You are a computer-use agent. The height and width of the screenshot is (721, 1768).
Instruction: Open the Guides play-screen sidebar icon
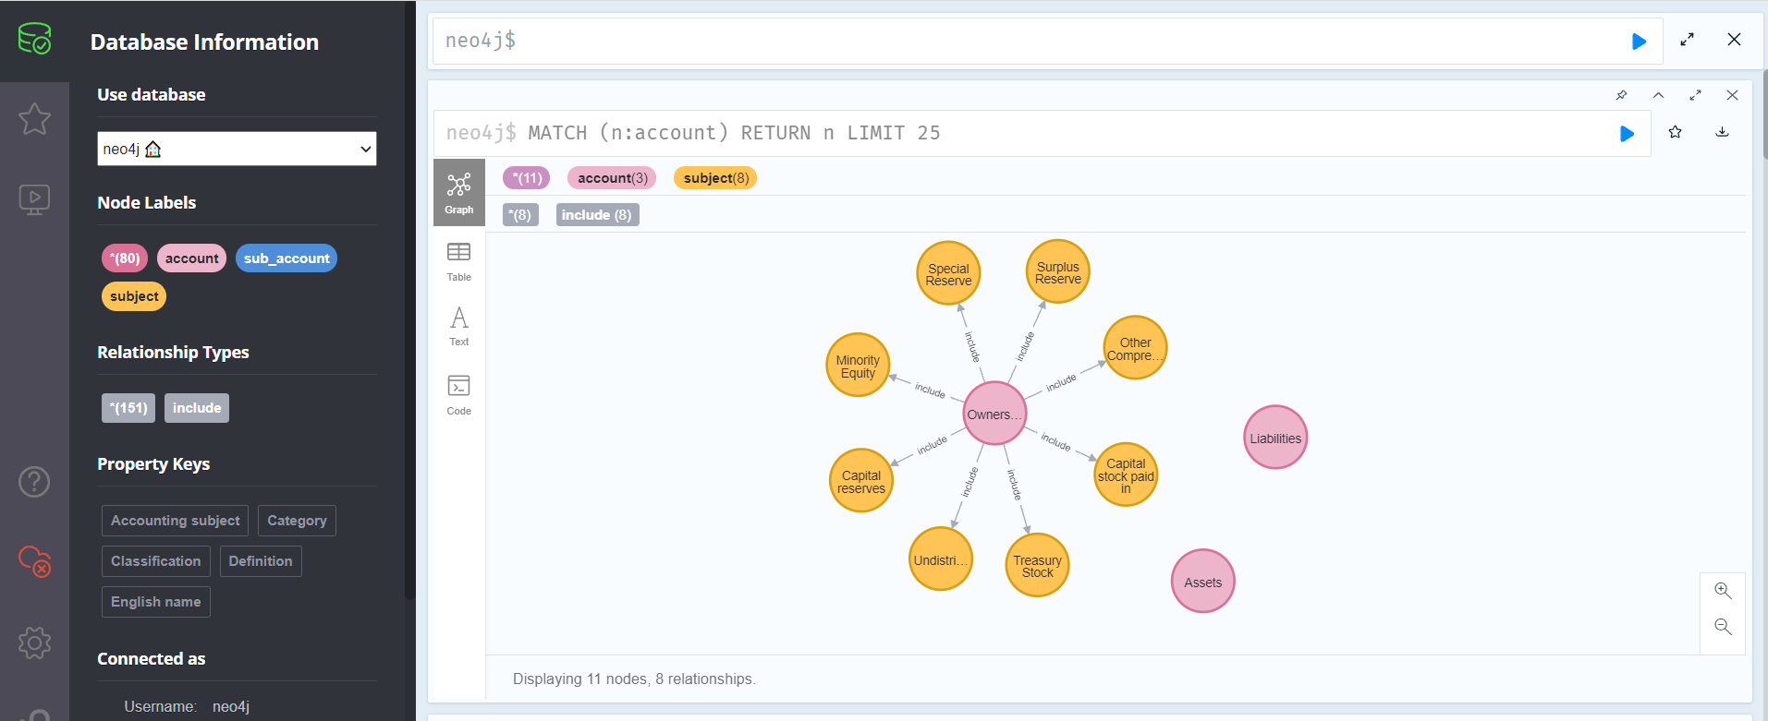coord(34,199)
